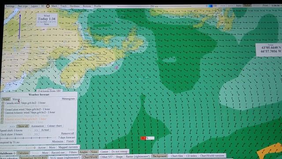Open the Past trips menu
Screen dimensions: 282x159
pyautogui.click(x=22, y=6)
